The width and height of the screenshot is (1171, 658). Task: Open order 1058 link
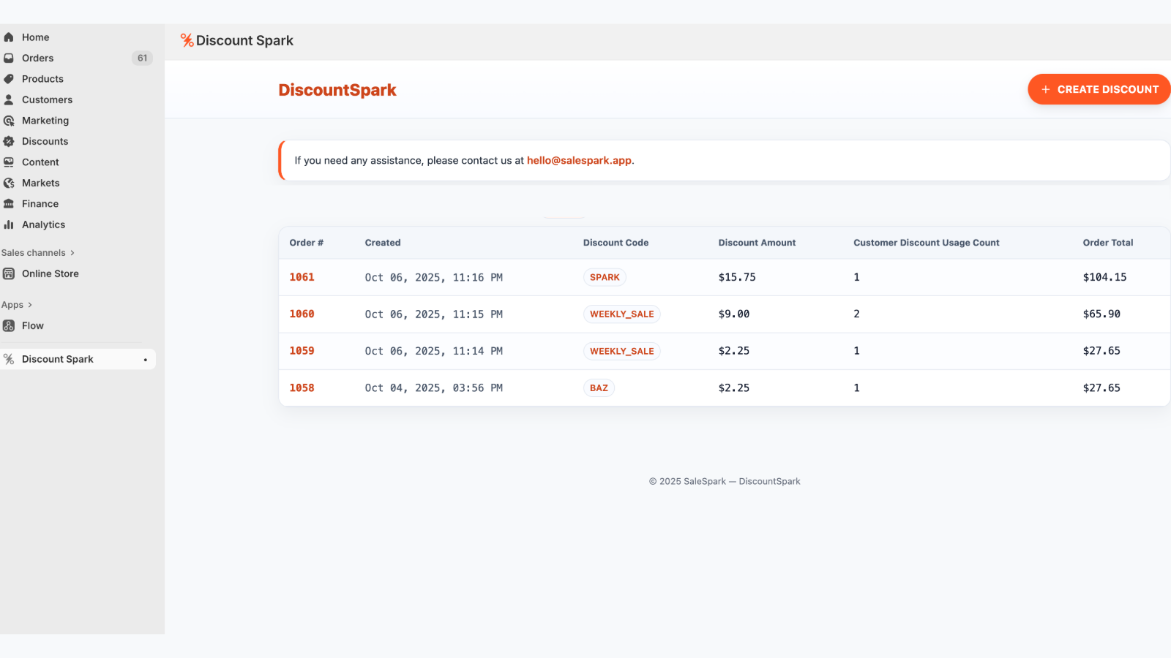point(302,388)
